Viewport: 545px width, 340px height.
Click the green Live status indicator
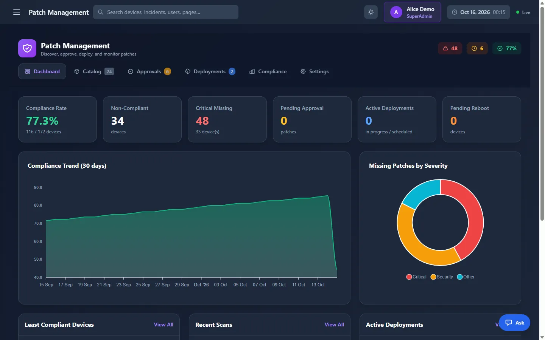[523, 12]
